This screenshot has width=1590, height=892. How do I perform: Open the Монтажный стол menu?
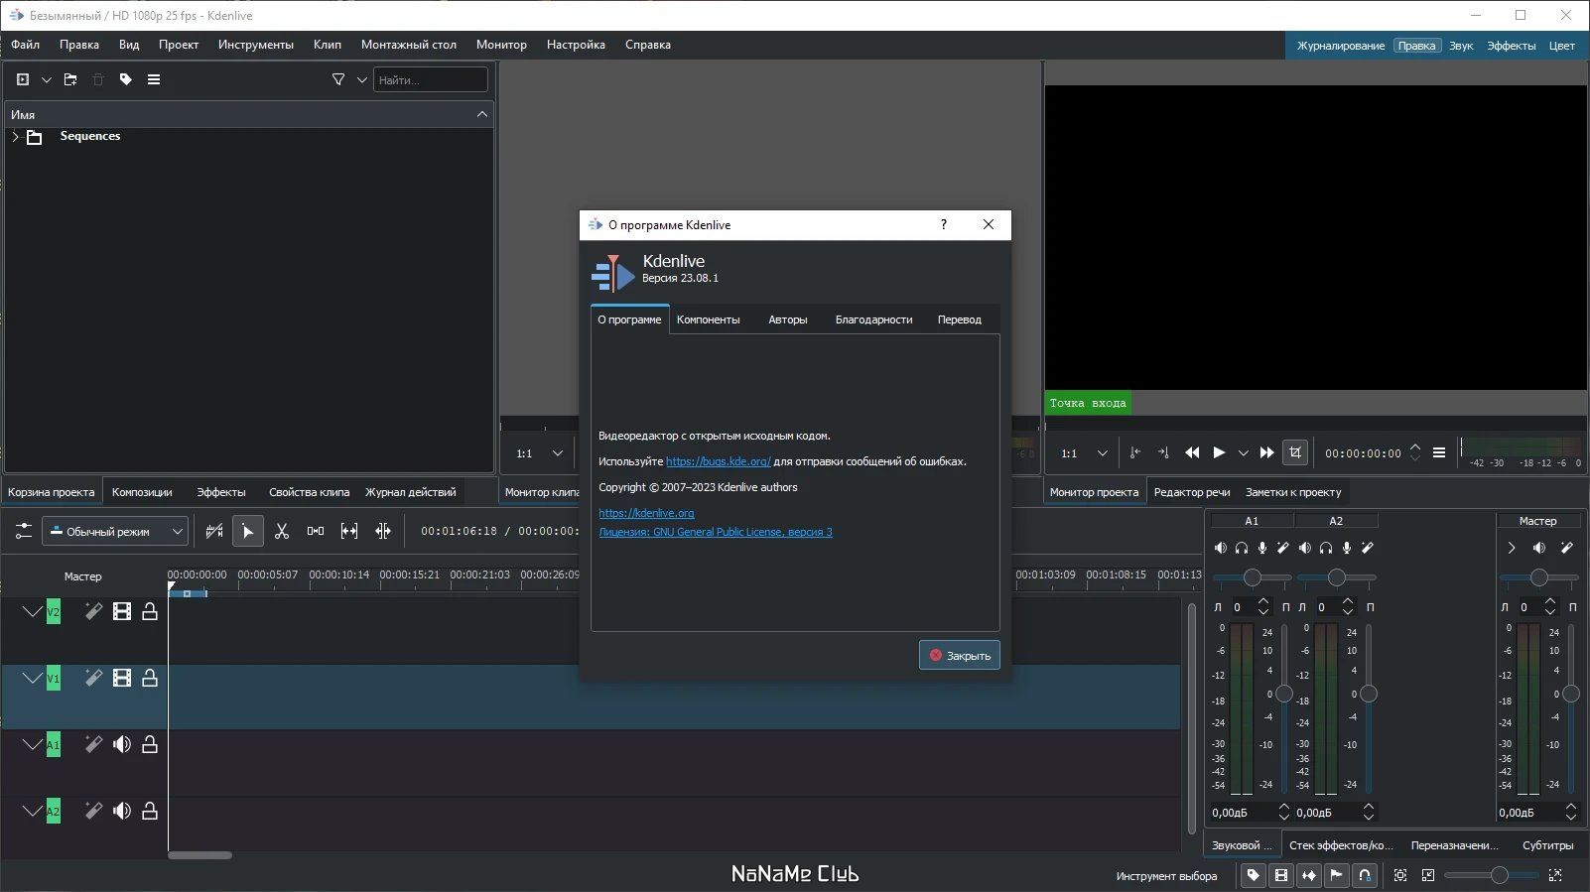click(409, 45)
